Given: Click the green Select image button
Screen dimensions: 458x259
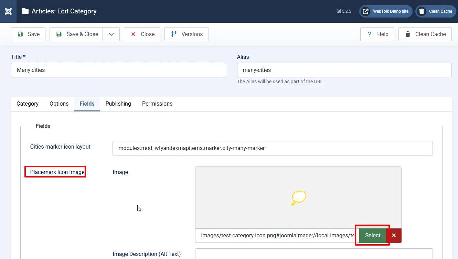Looking at the screenshot, I should 373,236.
